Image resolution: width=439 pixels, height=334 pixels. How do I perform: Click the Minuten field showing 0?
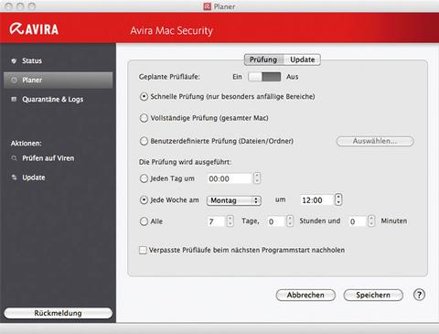358,221
